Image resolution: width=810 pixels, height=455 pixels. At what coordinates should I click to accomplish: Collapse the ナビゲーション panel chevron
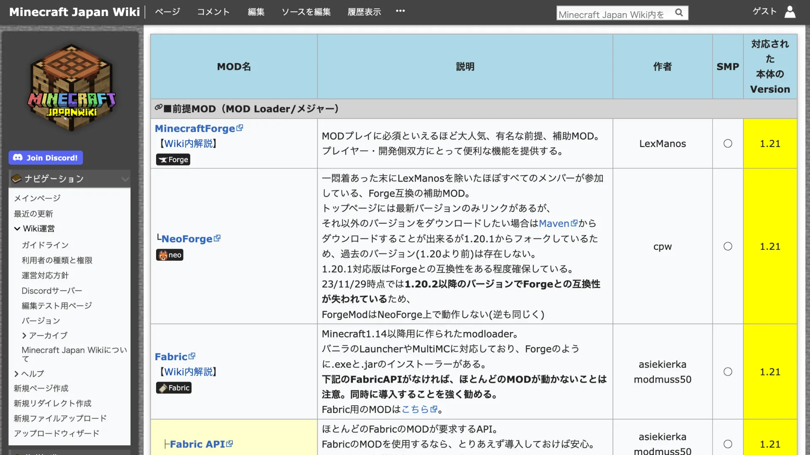click(x=125, y=179)
